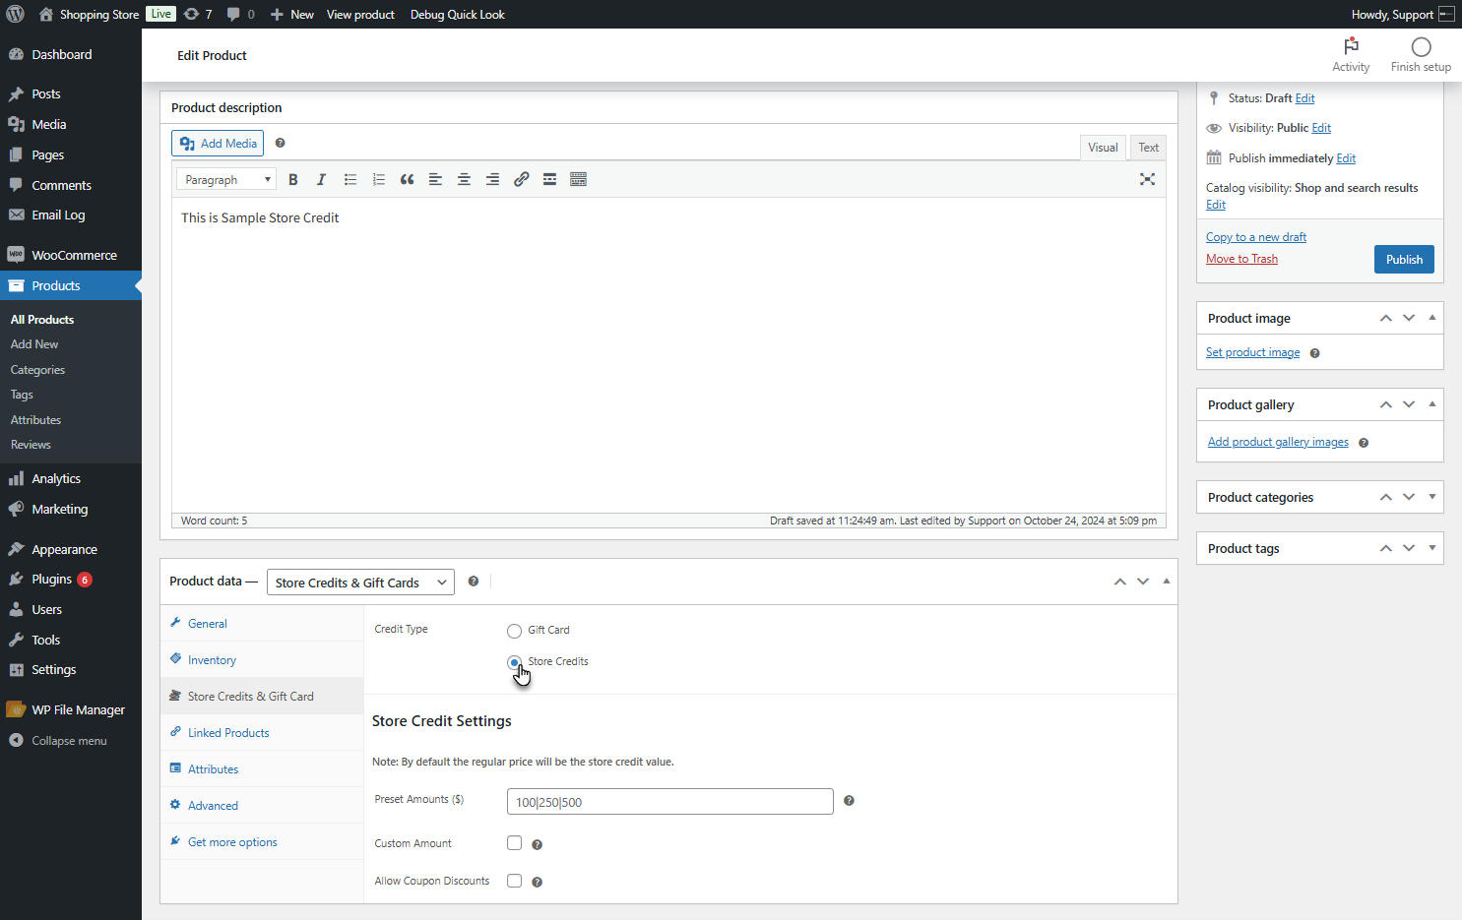Collapse the Product gallery panel

click(x=1431, y=404)
